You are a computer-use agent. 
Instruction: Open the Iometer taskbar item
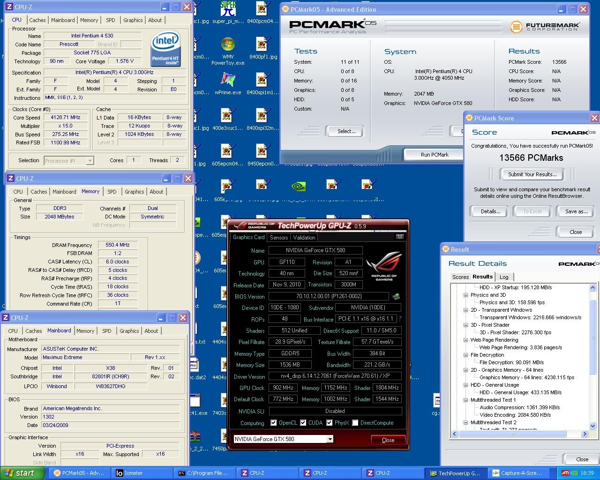142,473
